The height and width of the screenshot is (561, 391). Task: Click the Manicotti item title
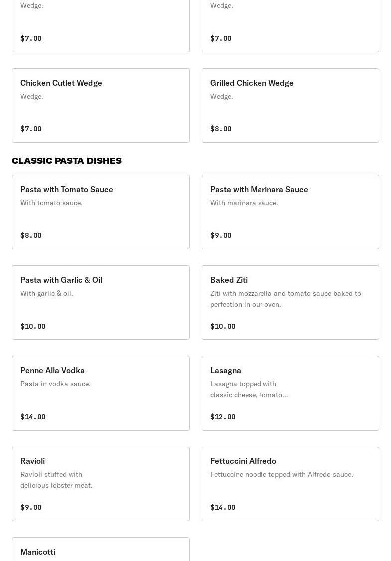click(38, 552)
